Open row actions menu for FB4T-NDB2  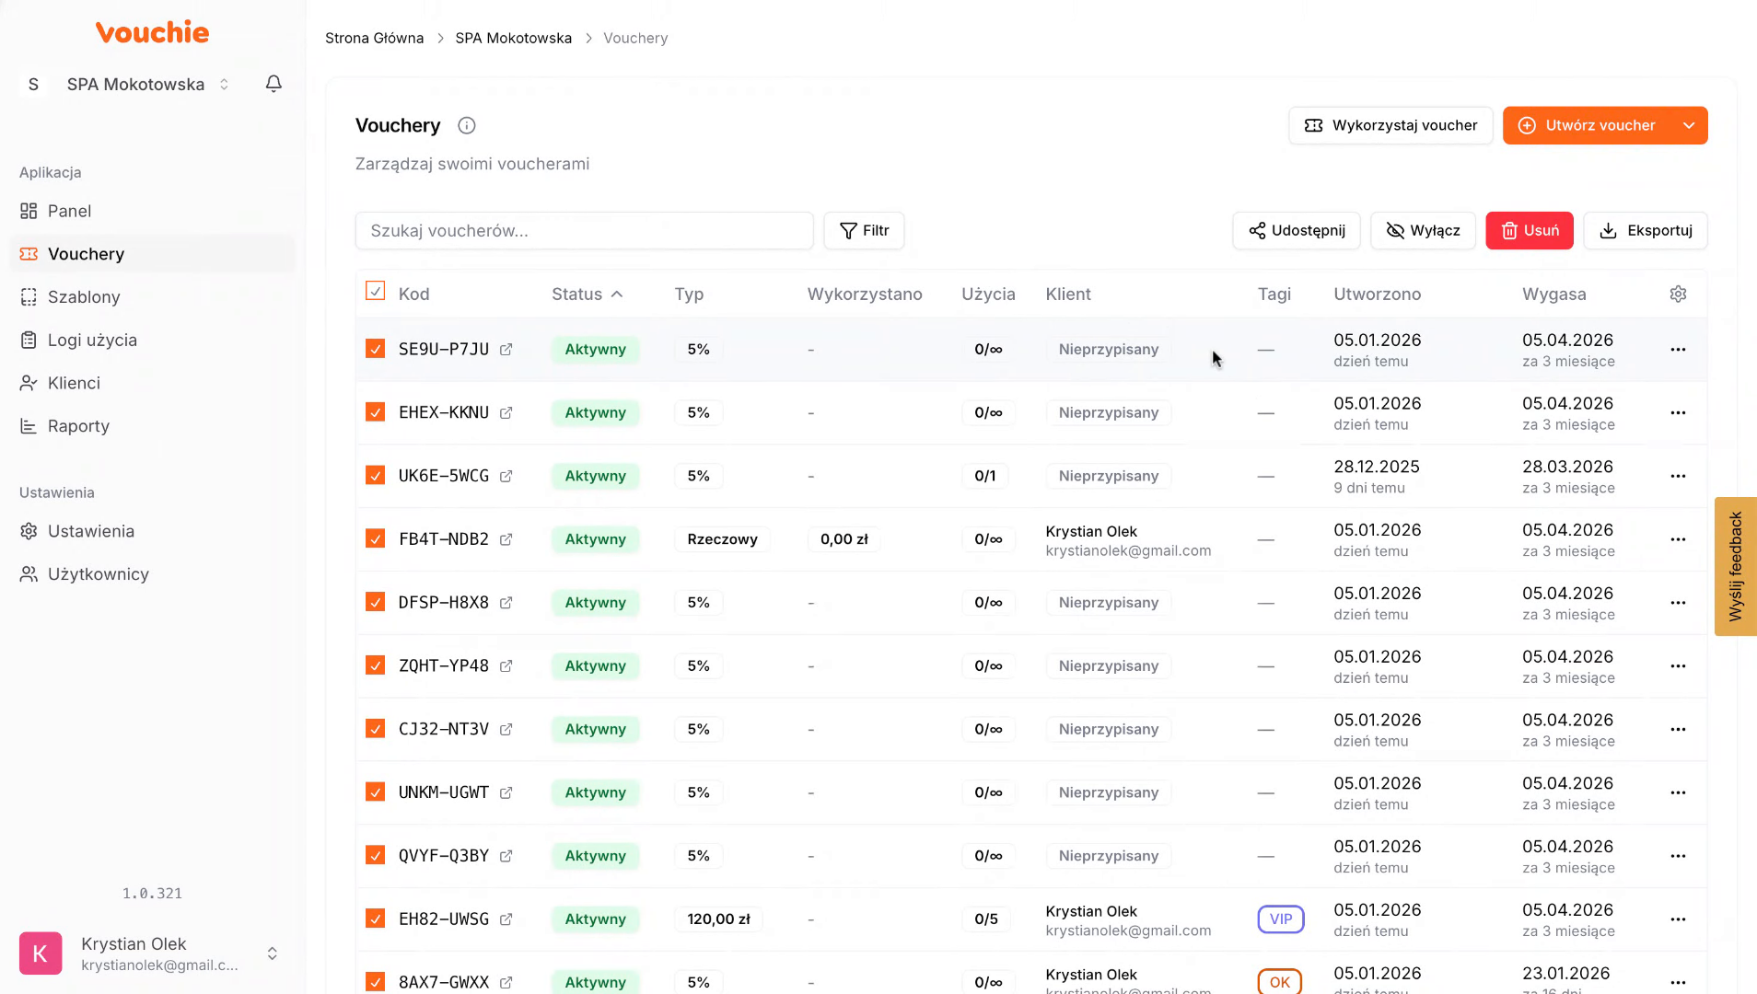pyautogui.click(x=1678, y=539)
